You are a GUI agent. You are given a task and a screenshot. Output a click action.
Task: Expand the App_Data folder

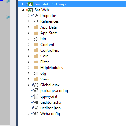point(28,27)
